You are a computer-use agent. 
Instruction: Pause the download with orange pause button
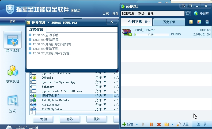click(x=151, y=124)
